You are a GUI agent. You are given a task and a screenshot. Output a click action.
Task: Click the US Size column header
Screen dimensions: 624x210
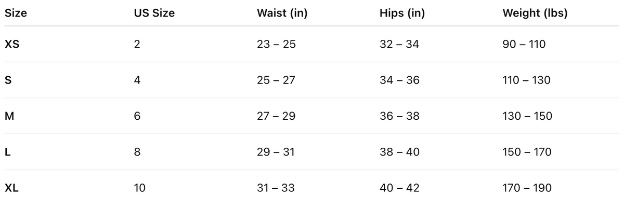coord(154,13)
